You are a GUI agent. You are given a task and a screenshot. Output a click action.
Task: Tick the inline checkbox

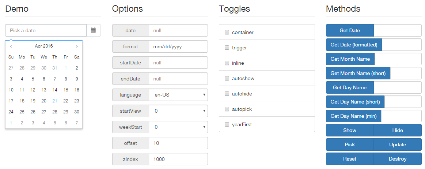click(227, 63)
